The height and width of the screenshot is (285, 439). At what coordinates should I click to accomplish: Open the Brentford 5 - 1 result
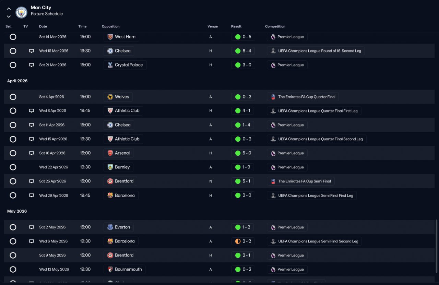tap(243, 181)
